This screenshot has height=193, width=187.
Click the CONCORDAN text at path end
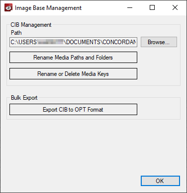click(x=119, y=42)
